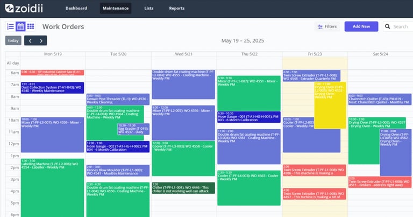
Task: Click the search magnifier icon
Action: (x=387, y=26)
